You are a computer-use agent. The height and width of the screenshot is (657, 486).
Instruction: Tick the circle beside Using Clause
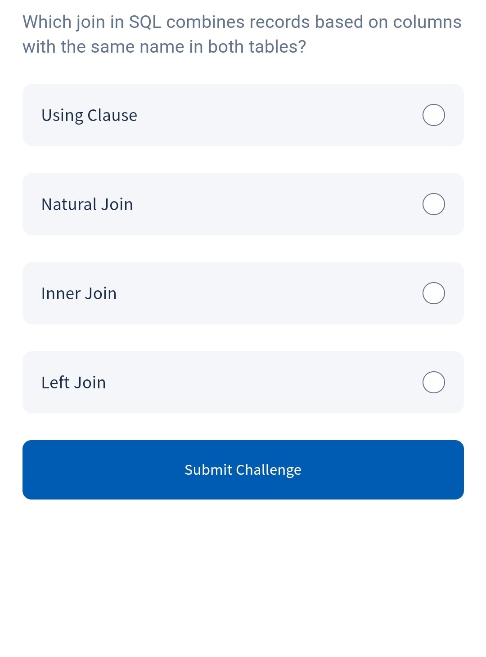tap(433, 115)
